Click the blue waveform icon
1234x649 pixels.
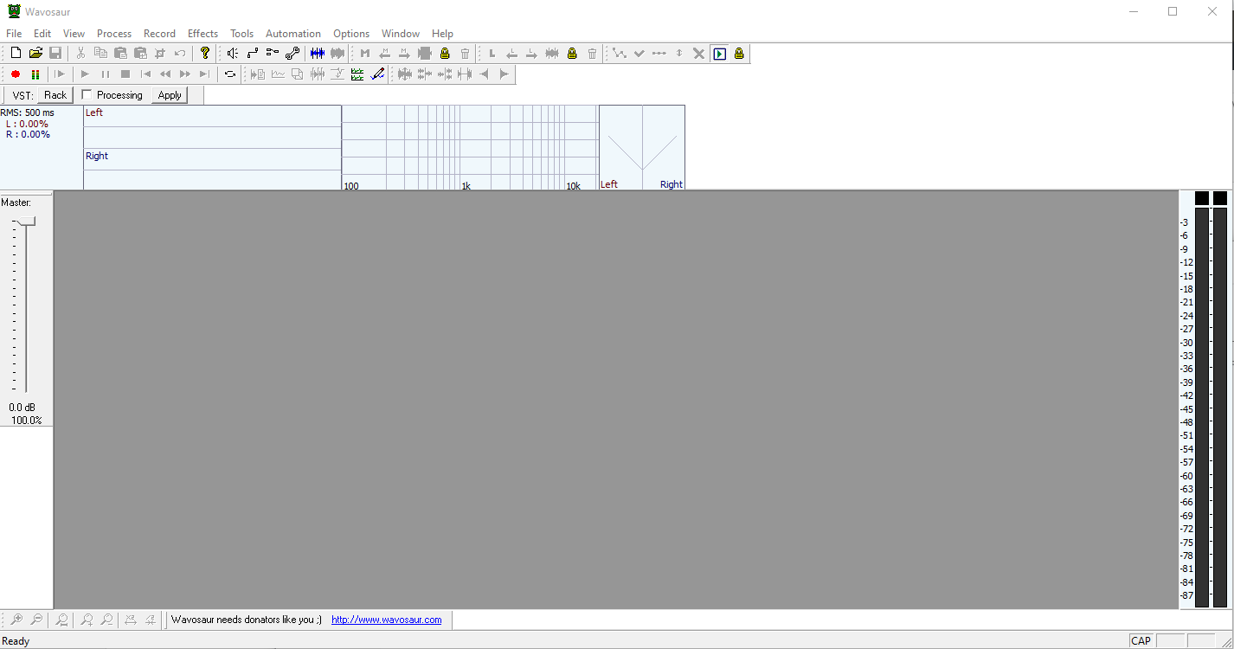[x=318, y=54]
